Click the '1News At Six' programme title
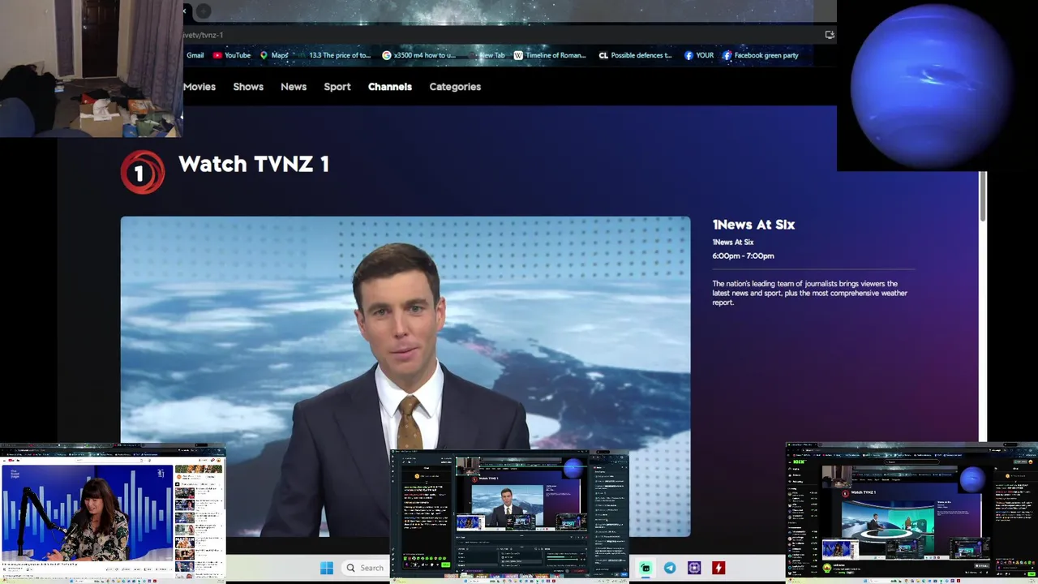The image size is (1038, 584). pyautogui.click(x=753, y=225)
